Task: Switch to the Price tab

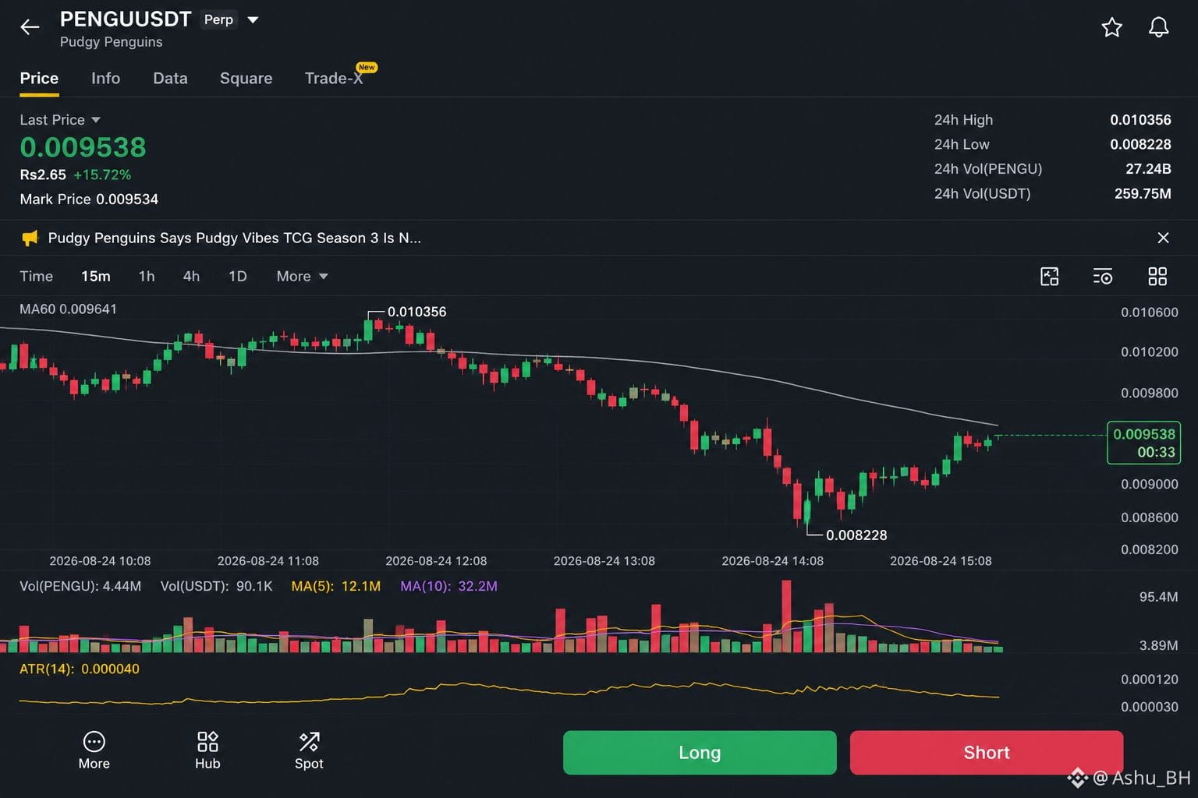Action: click(39, 78)
